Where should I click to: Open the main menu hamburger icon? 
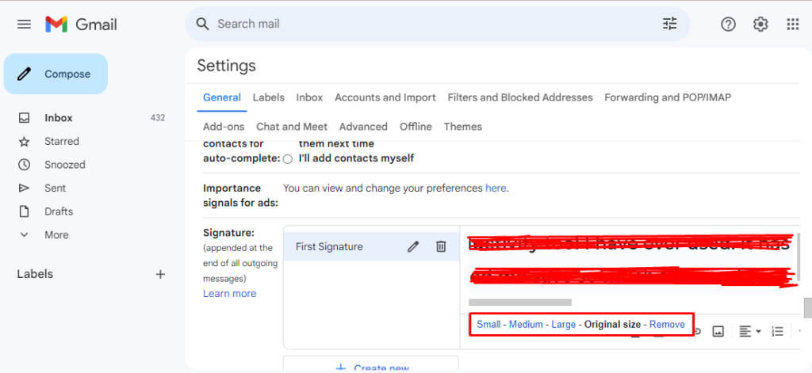tap(24, 25)
